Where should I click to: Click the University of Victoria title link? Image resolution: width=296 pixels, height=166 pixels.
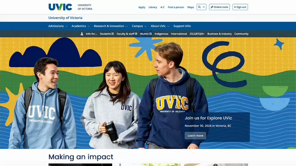tap(65, 18)
